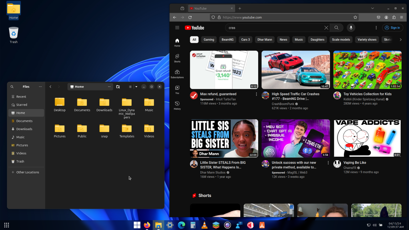Open a new Firefox tab
This screenshot has height=230, width=409.
(x=240, y=8)
